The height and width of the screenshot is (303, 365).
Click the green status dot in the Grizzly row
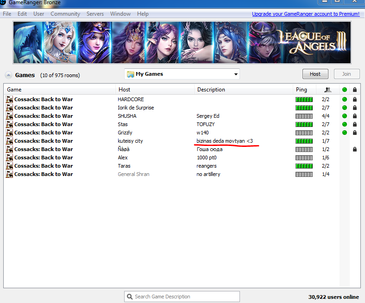[345, 133]
